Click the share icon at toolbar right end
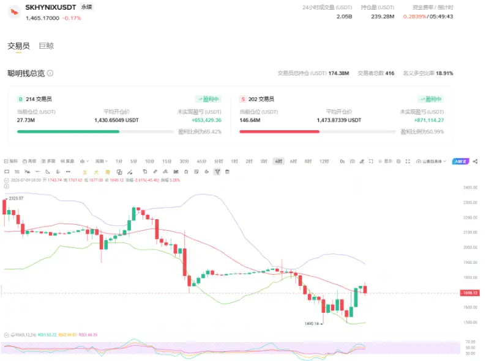 (x=475, y=161)
